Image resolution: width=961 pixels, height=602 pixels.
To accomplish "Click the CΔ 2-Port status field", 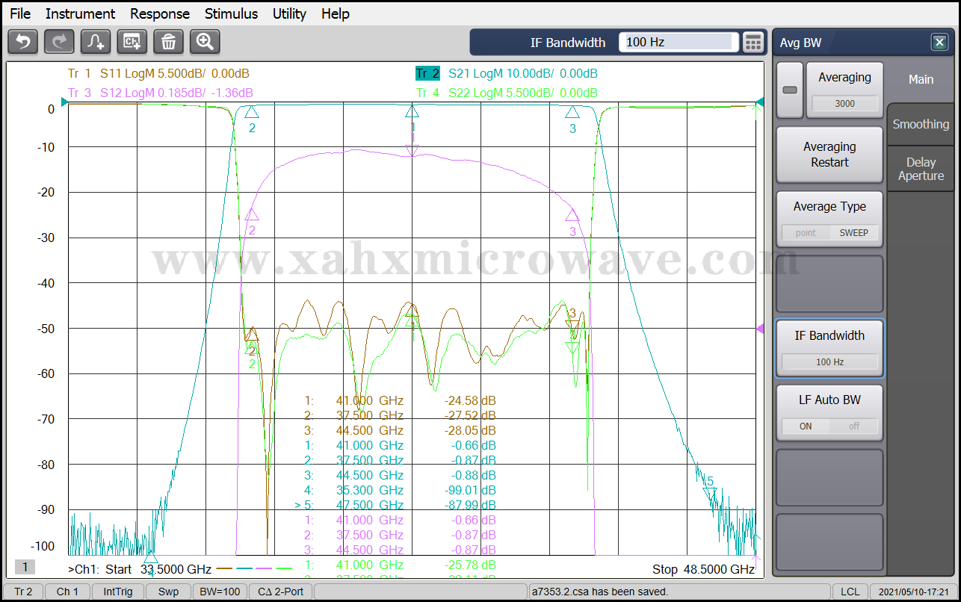I will point(280,592).
